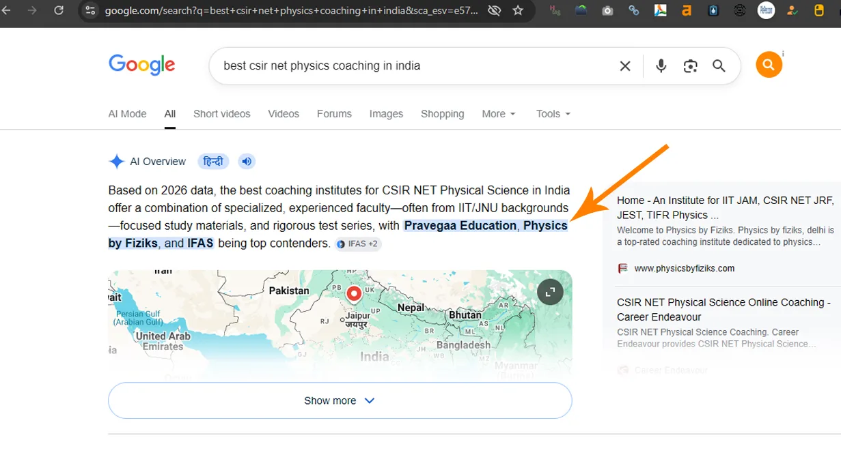
Task: Click highlighted IFAS text in overview
Action: (x=200, y=244)
